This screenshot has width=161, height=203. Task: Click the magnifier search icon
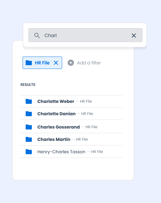(37, 35)
